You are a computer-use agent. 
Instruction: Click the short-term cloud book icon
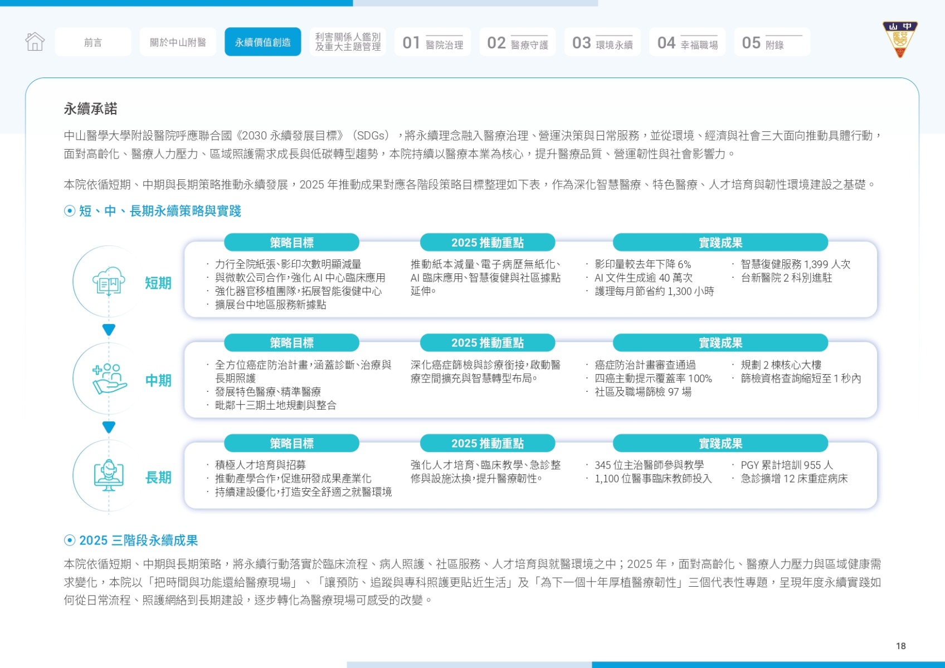coord(109,282)
